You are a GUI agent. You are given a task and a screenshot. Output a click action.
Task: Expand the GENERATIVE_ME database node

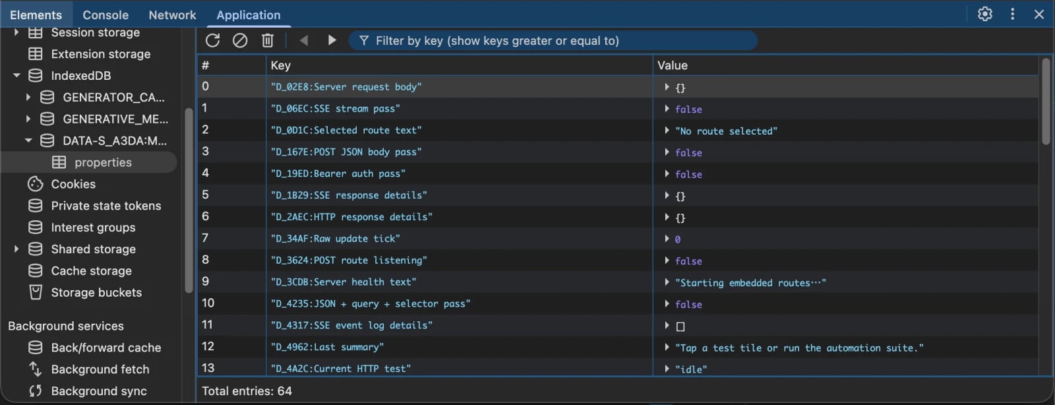(x=28, y=119)
